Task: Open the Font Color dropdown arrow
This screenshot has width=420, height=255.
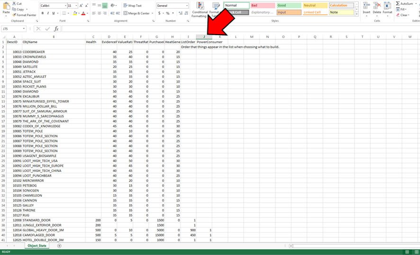Action: click(x=87, y=13)
